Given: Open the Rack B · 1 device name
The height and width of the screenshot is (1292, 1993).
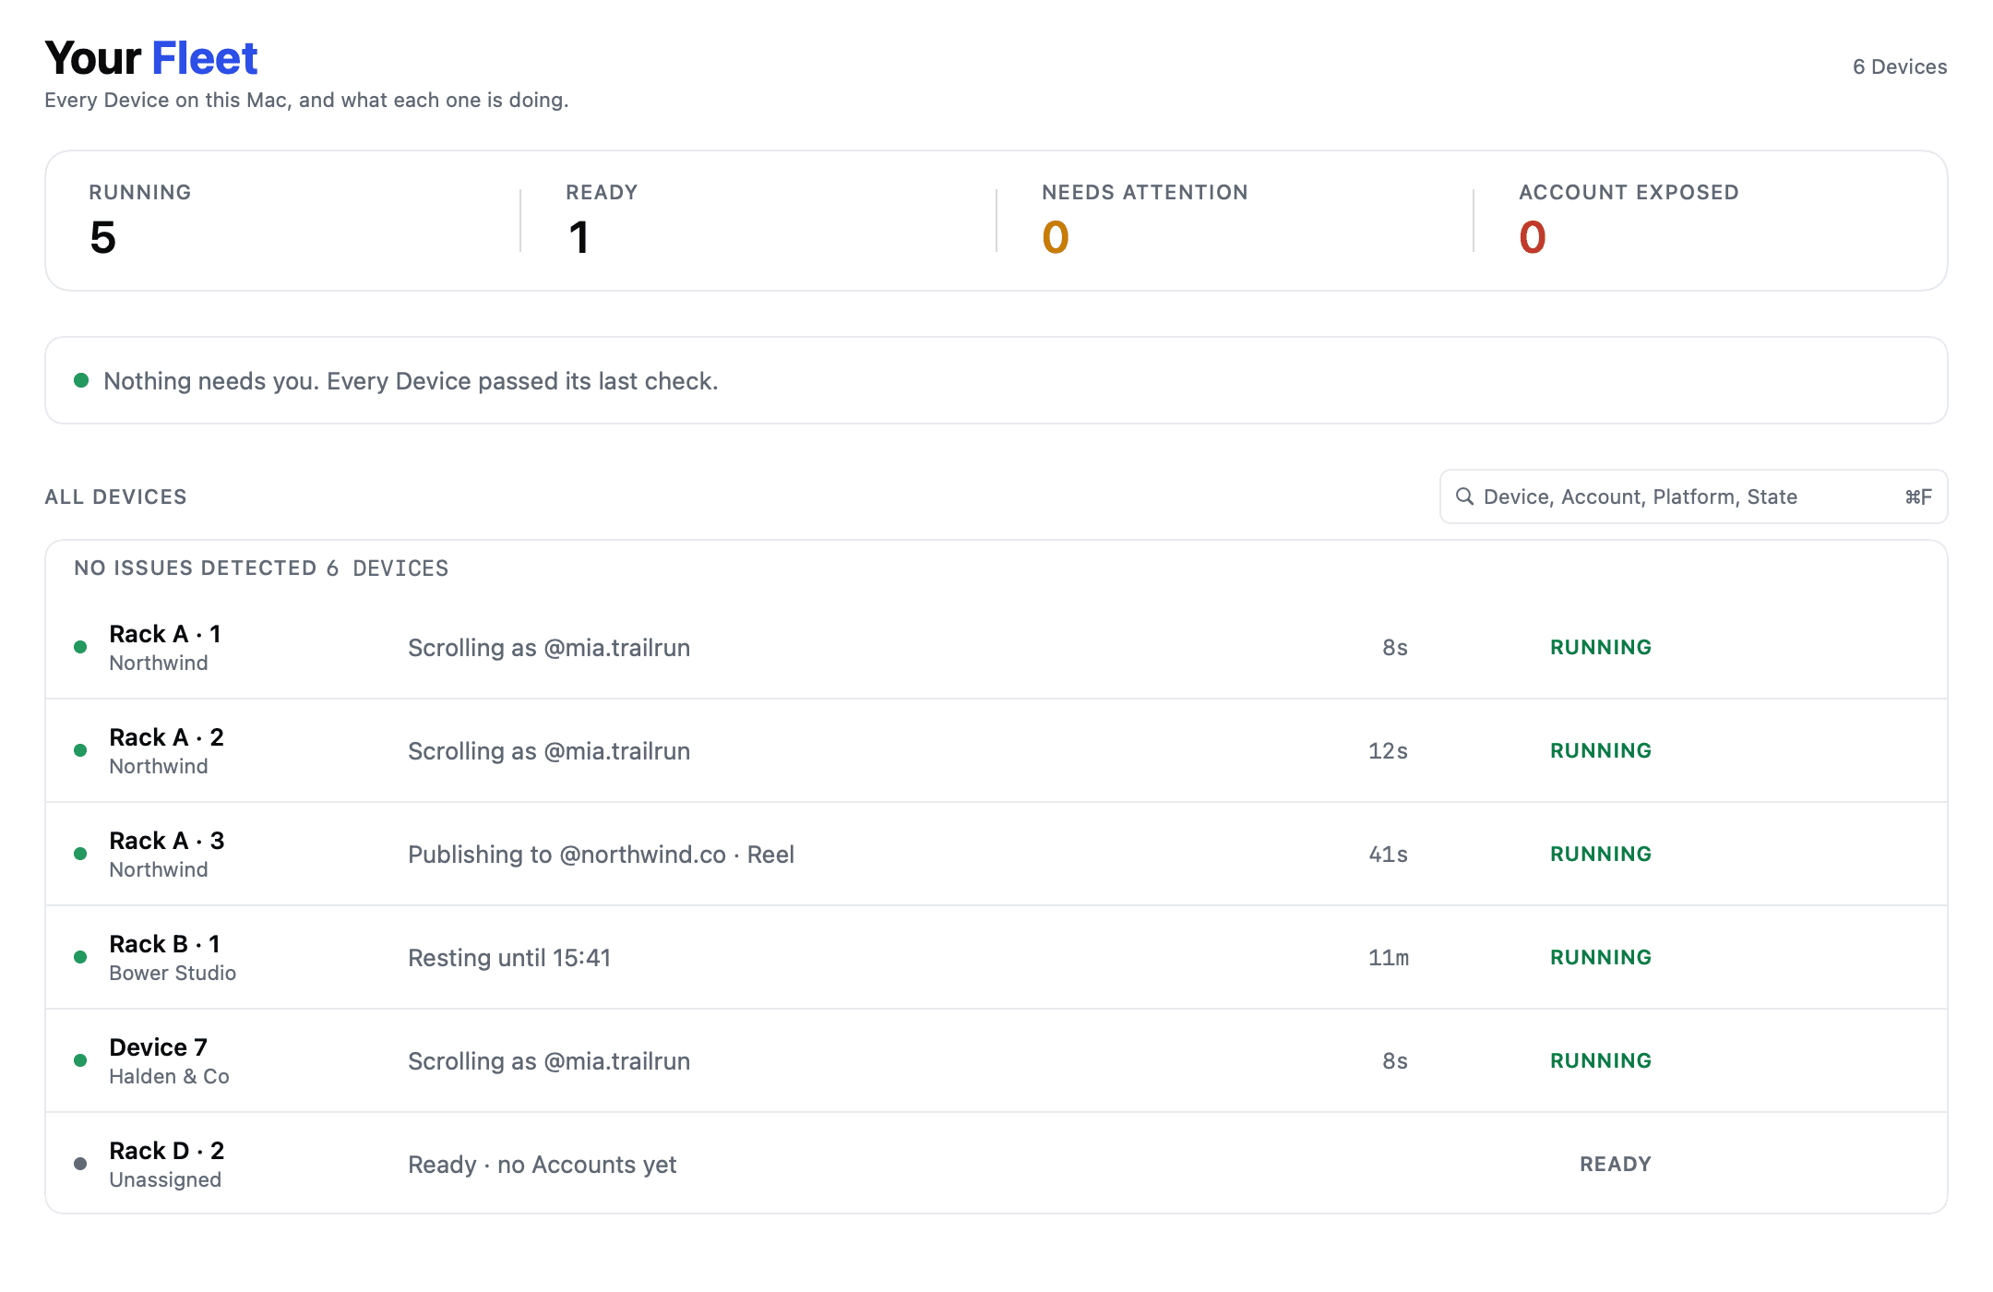Looking at the screenshot, I should [165, 944].
